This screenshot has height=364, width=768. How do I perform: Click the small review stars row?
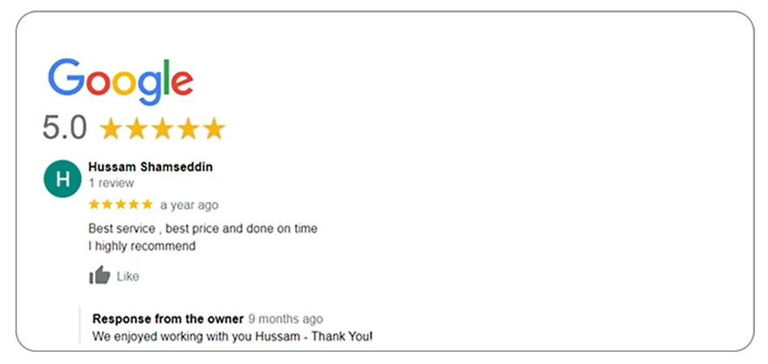click(x=121, y=204)
